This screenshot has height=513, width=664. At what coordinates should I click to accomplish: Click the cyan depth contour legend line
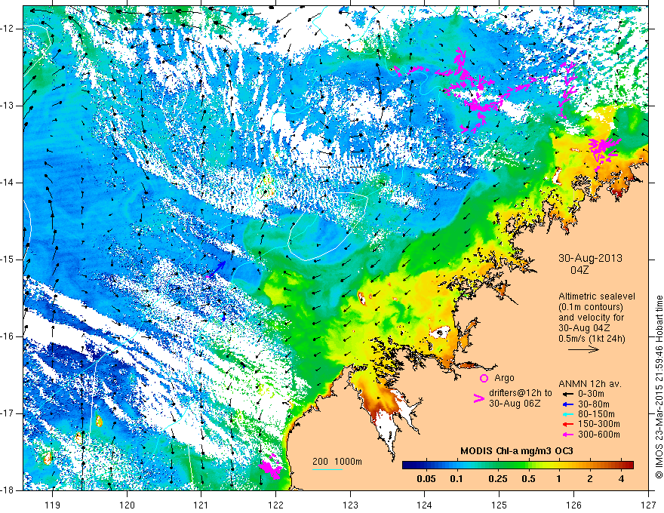click(327, 469)
